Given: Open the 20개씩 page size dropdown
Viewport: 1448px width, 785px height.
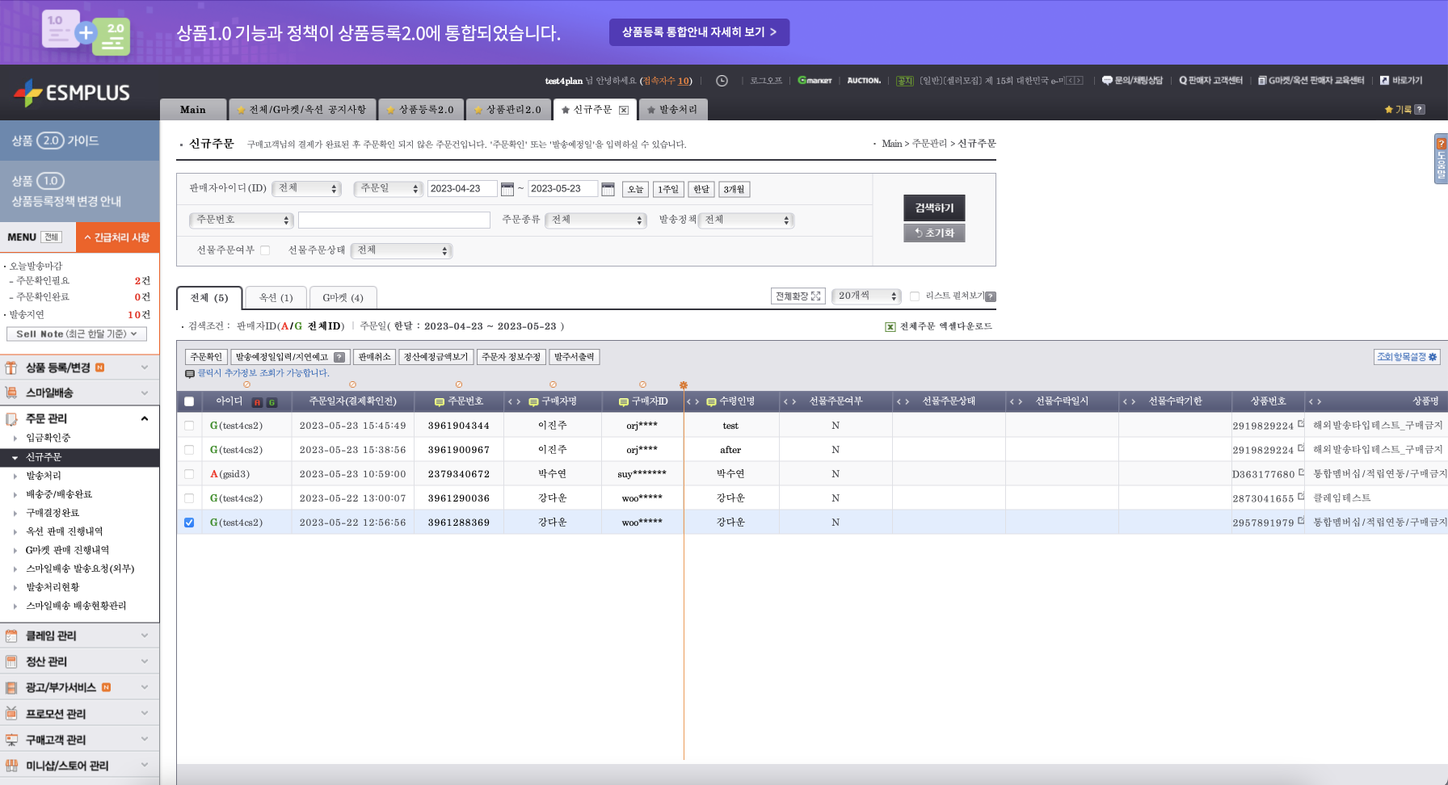Looking at the screenshot, I should (867, 296).
